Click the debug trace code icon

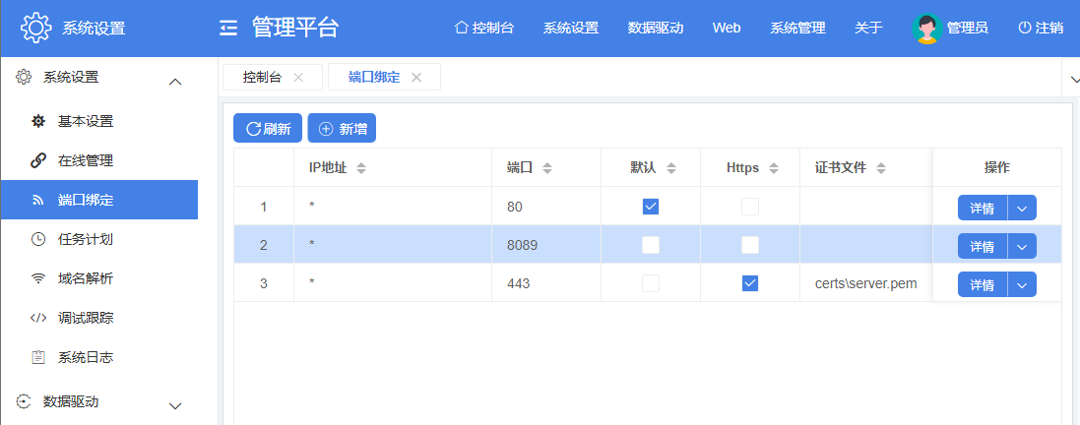click(38, 318)
